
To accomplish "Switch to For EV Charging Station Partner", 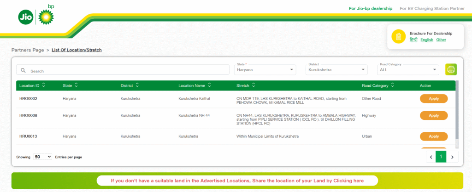I will 431,8.
